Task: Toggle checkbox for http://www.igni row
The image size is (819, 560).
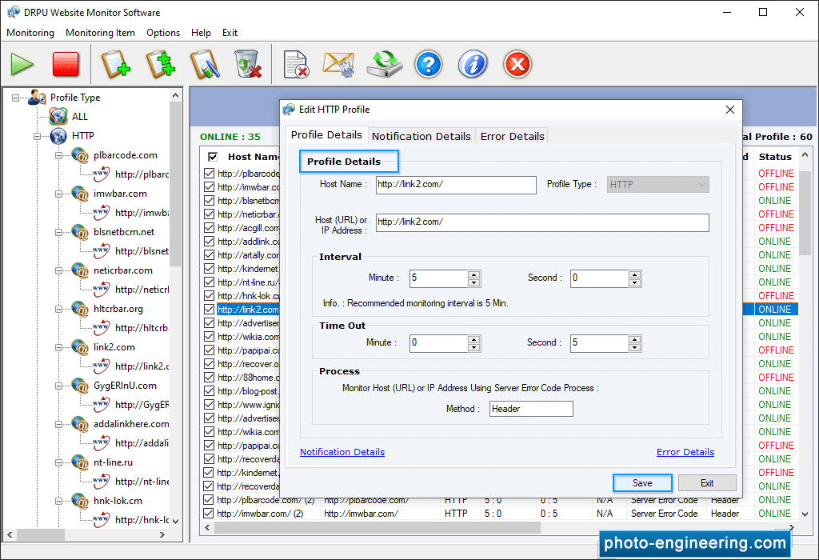Action: point(210,404)
